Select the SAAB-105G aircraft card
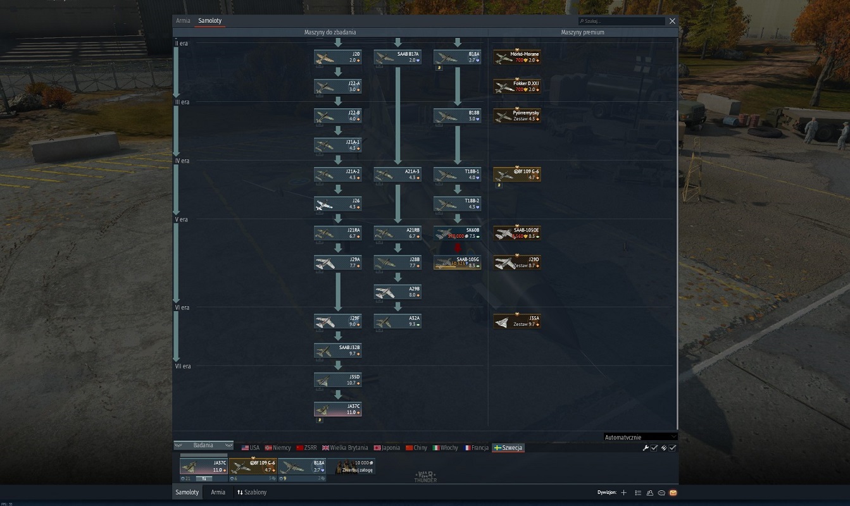The width and height of the screenshot is (850, 506). pos(458,262)
